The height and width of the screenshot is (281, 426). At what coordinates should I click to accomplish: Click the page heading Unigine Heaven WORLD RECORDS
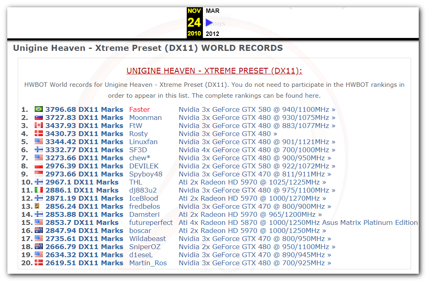click(x=148, y=48)
